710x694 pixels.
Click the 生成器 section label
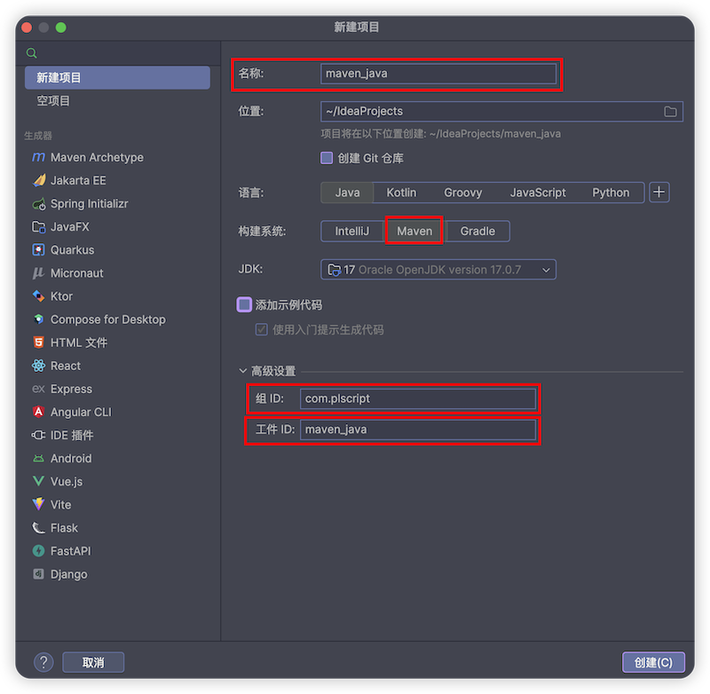38,136
